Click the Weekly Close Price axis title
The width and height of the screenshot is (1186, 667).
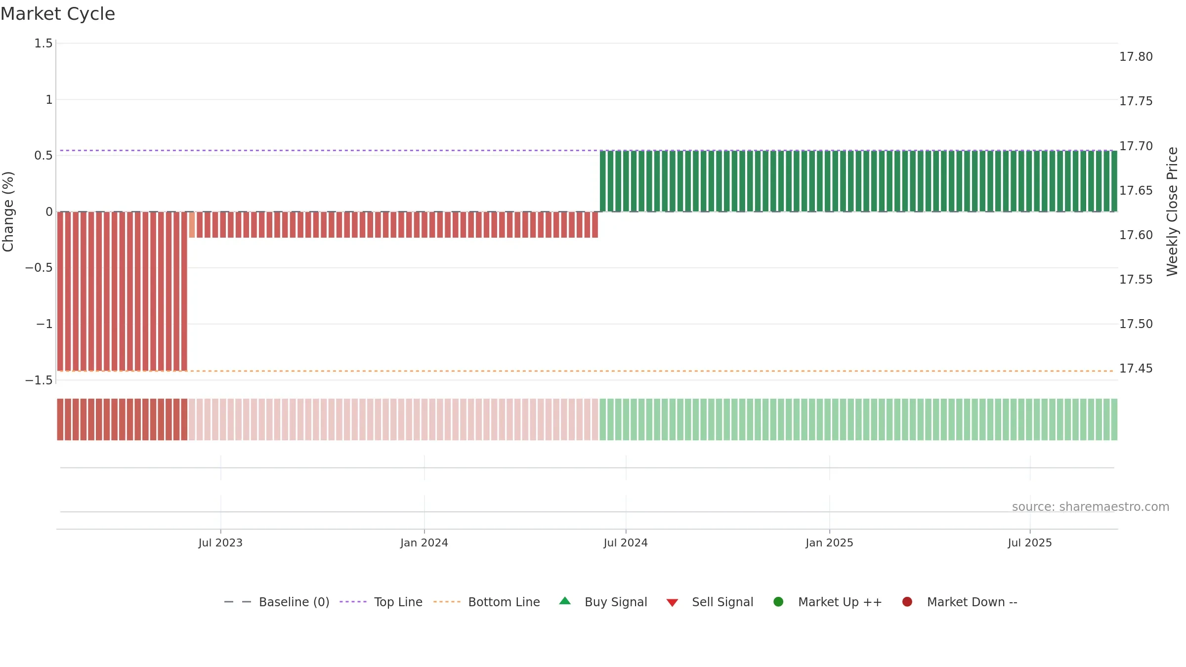pyautogui.click(x=1172, y=211)
